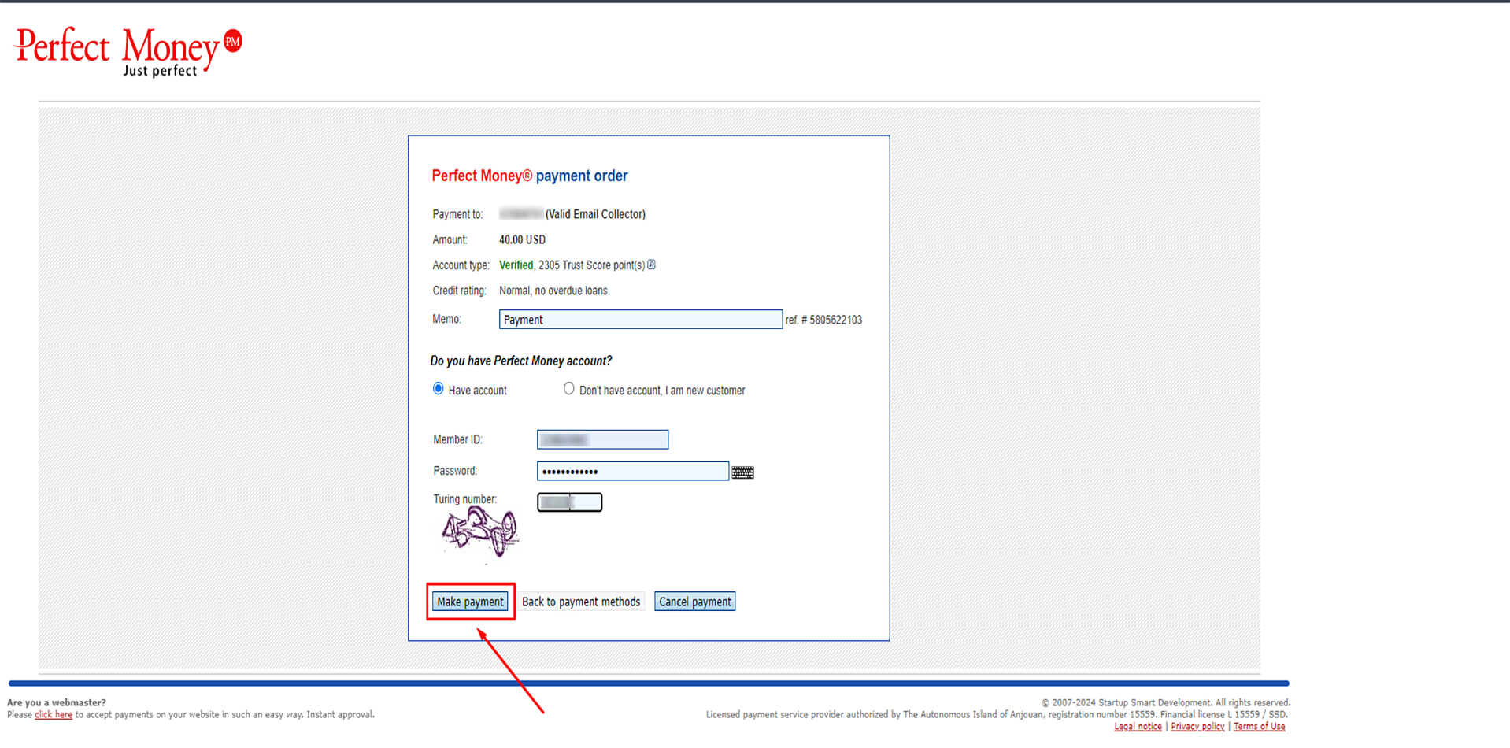Click the 'ref. # 5805622103' text

[823, 320]
